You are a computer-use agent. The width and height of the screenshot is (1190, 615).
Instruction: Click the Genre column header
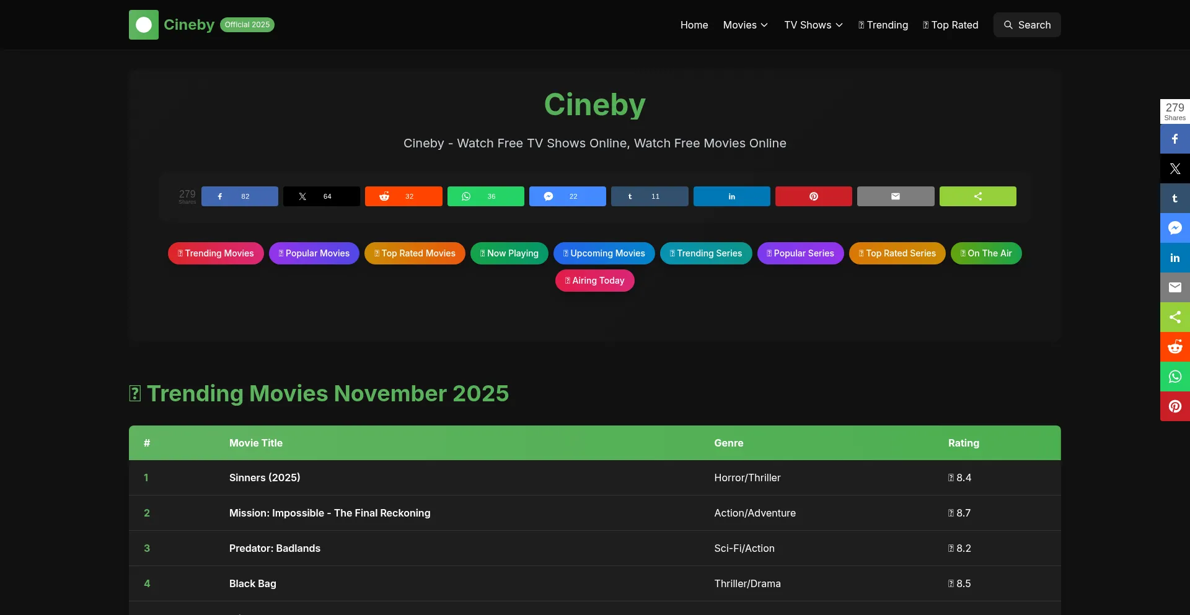(x=729, y=443)
